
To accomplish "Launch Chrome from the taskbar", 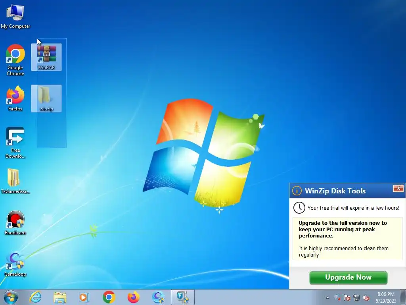I will click(109, 297).
